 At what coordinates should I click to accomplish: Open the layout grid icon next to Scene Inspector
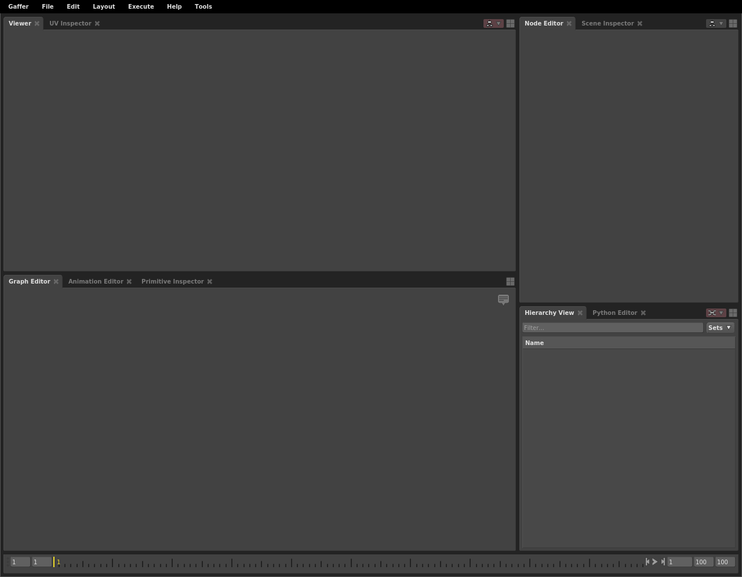[x=733, y=23]
